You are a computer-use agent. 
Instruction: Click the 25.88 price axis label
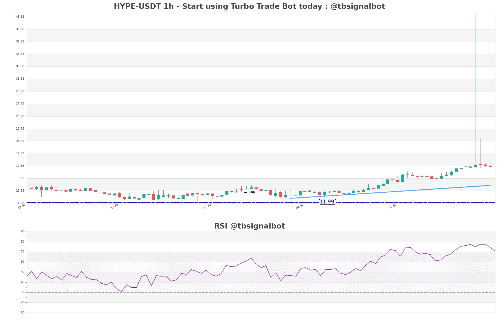(20, 116)
